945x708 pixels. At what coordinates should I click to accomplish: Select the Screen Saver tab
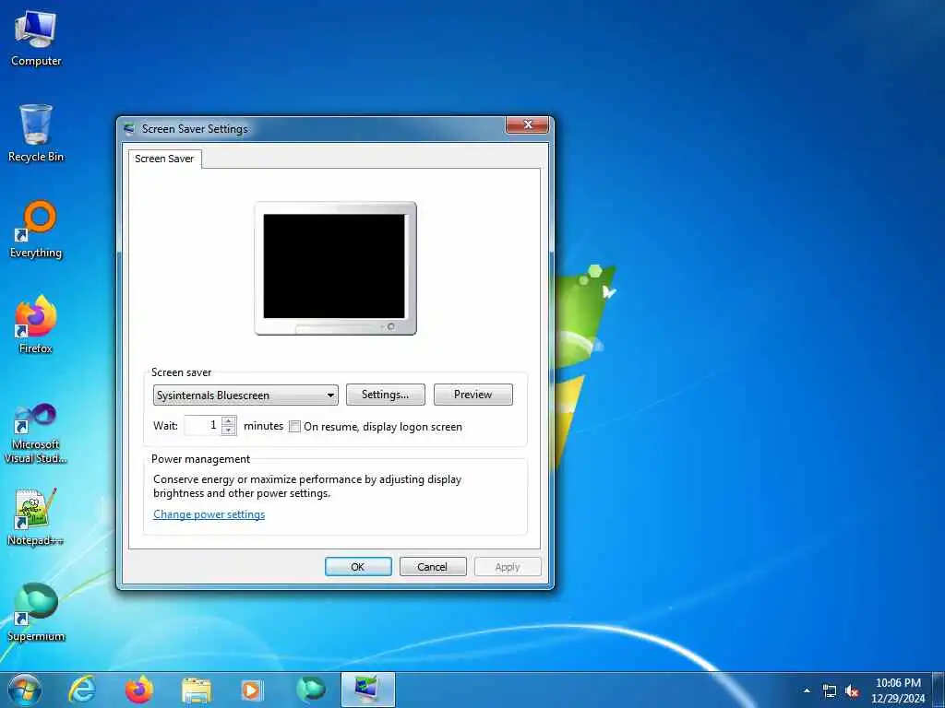click(x=164, y=159)
